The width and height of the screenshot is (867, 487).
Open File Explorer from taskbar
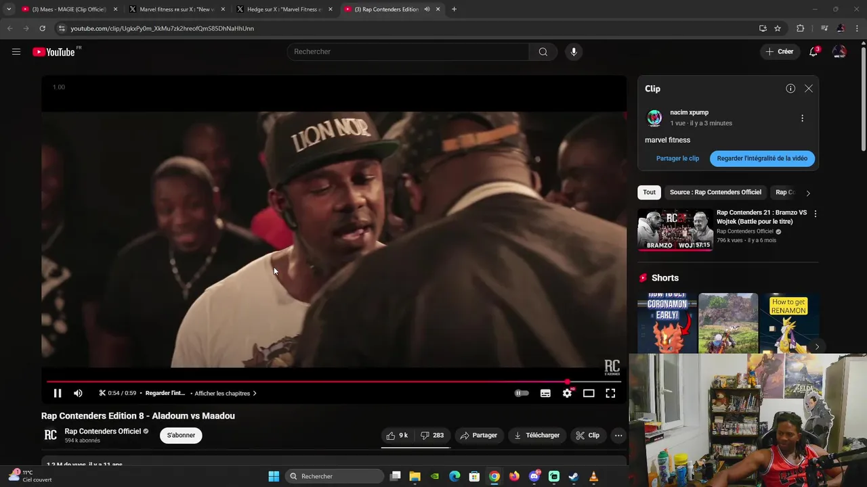[x=415, y=476]
